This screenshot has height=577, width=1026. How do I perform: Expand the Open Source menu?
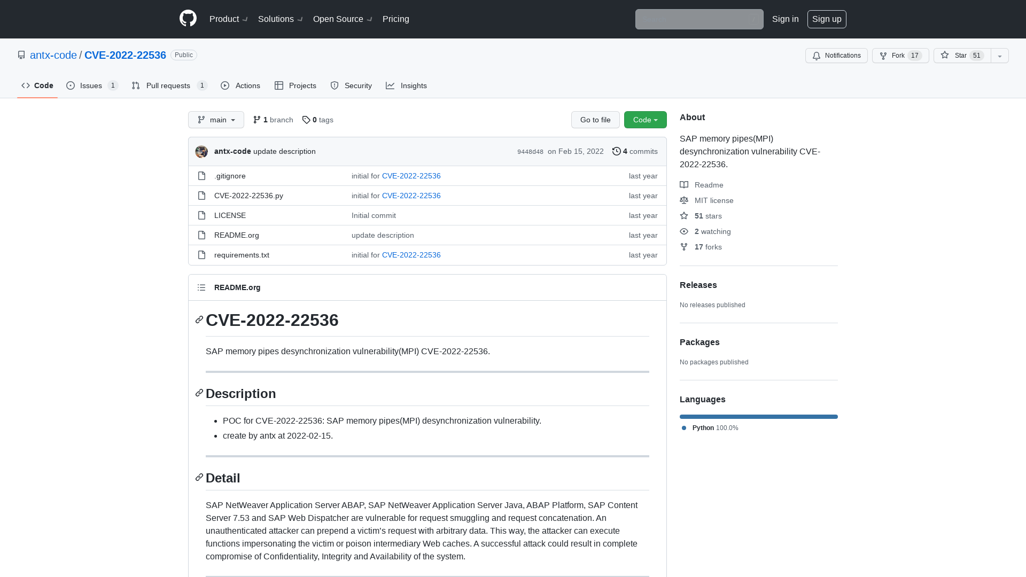343,19
